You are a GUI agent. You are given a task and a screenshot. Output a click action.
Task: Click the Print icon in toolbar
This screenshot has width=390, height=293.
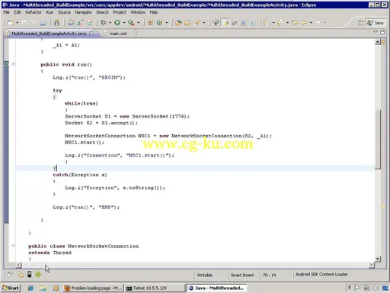pos(43,23)
